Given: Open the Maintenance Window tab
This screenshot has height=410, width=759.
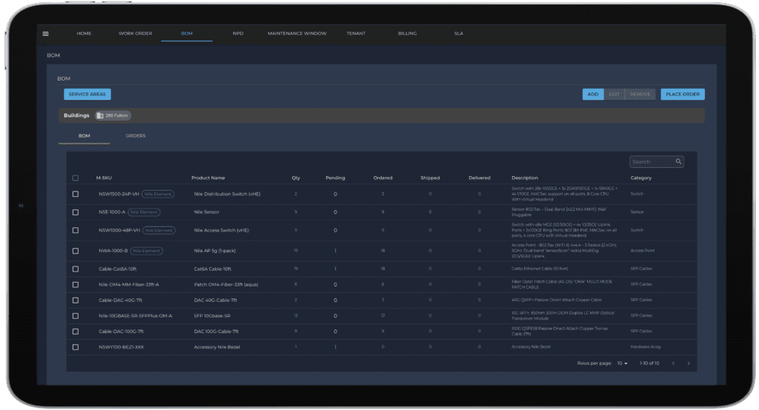Looking at the screenshot, I should point(296,33).
